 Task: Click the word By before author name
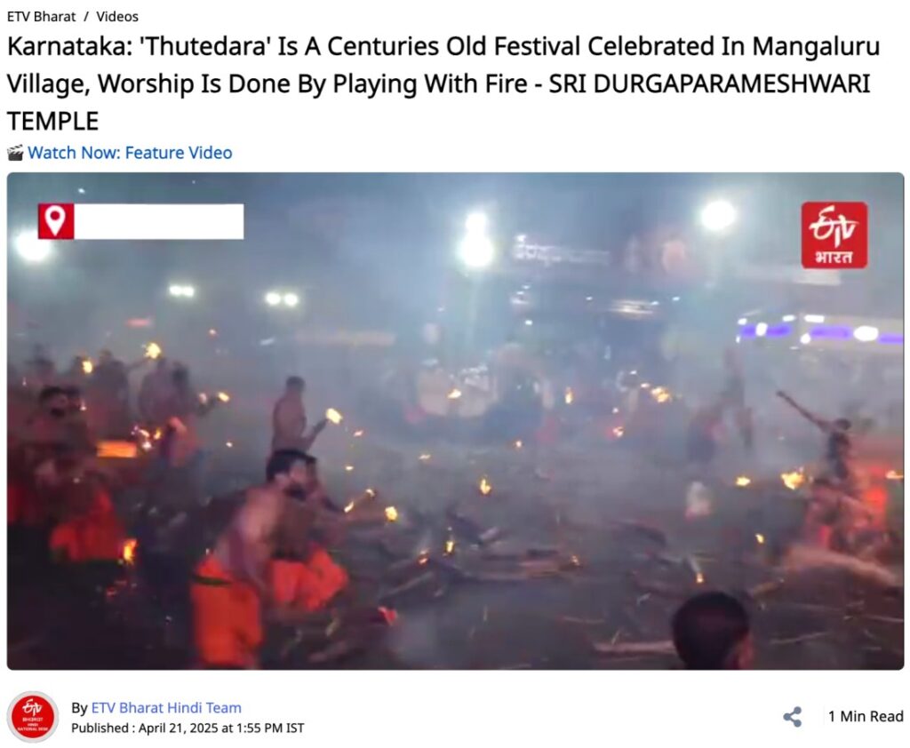[x=79, y=708]
